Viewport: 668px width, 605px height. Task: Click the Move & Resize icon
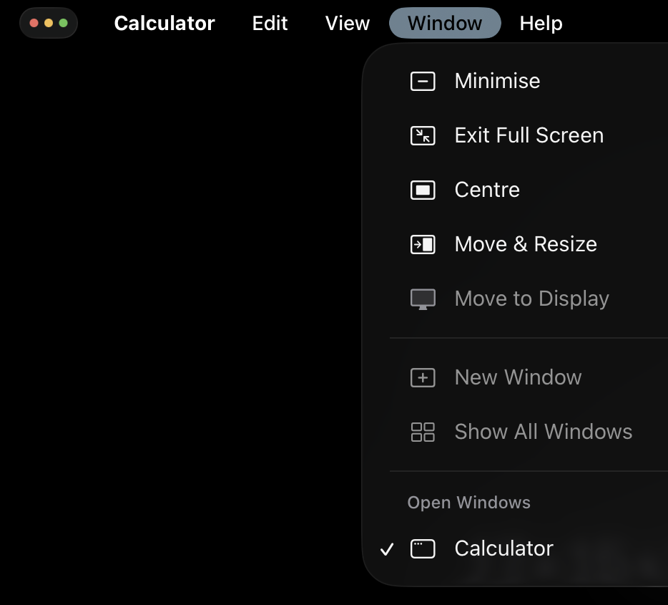point(423,244)
